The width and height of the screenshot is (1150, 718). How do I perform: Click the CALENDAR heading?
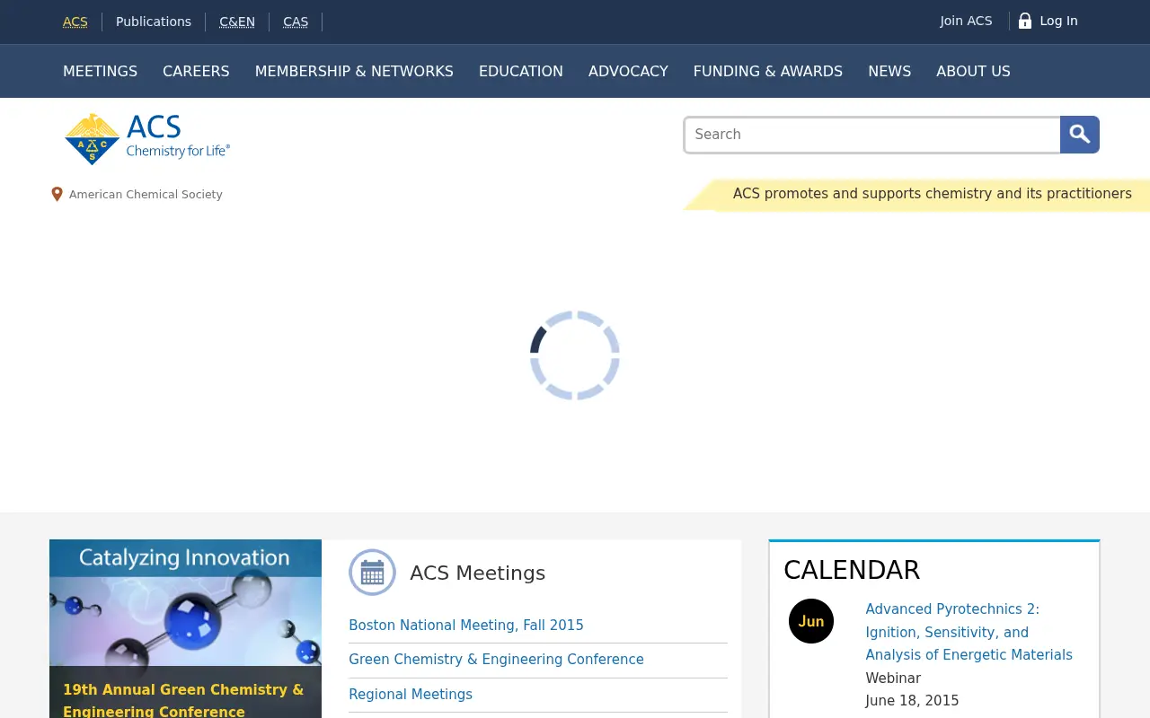point(852,570)
